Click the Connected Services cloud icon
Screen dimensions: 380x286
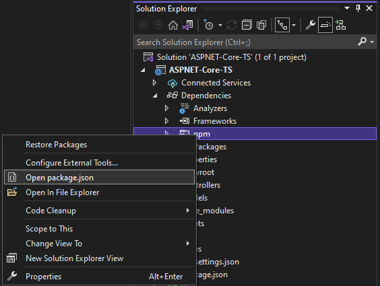172,83
